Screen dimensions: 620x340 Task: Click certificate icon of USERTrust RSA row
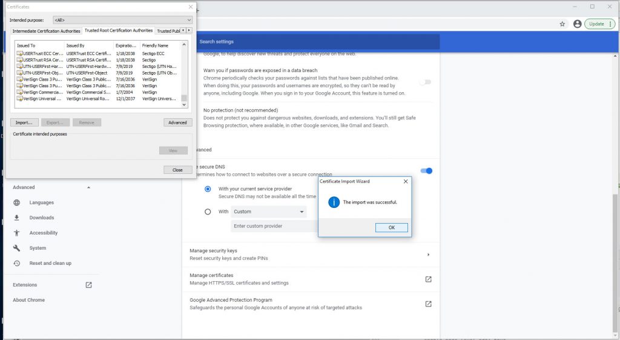click(19, 60)
